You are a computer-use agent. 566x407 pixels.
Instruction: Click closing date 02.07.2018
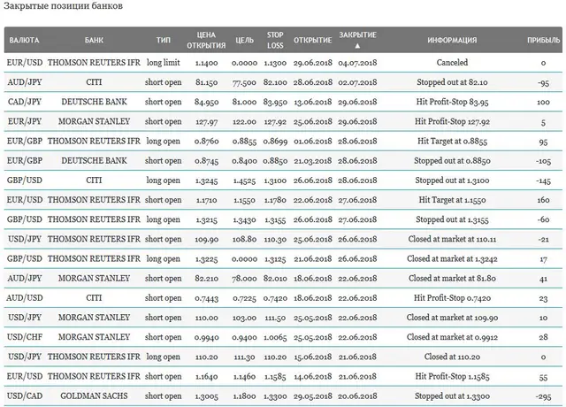(357, 82)
